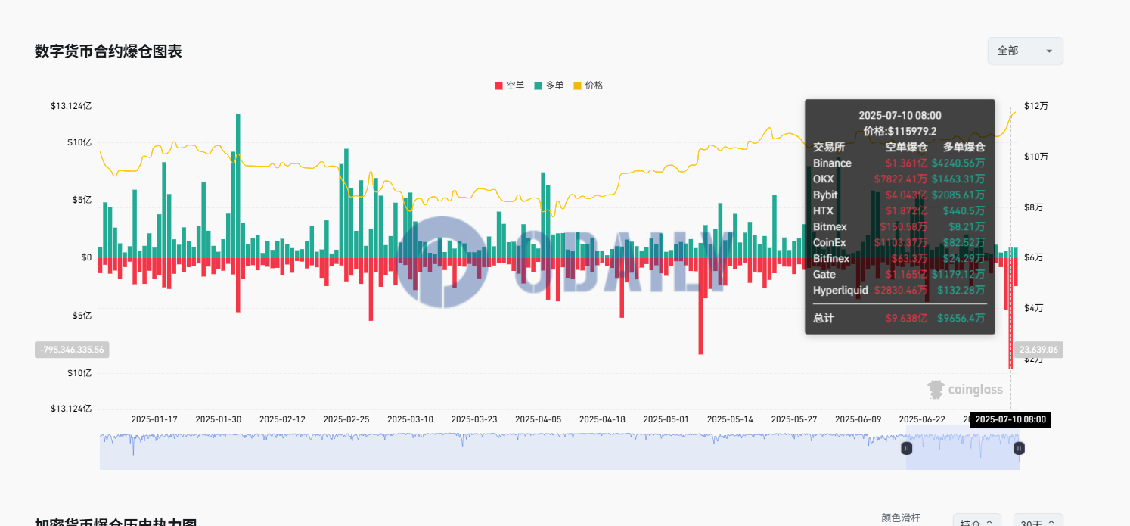Toggle the 价格 legend series
The image size is (1130, 526).
click(x=588, y=86)
